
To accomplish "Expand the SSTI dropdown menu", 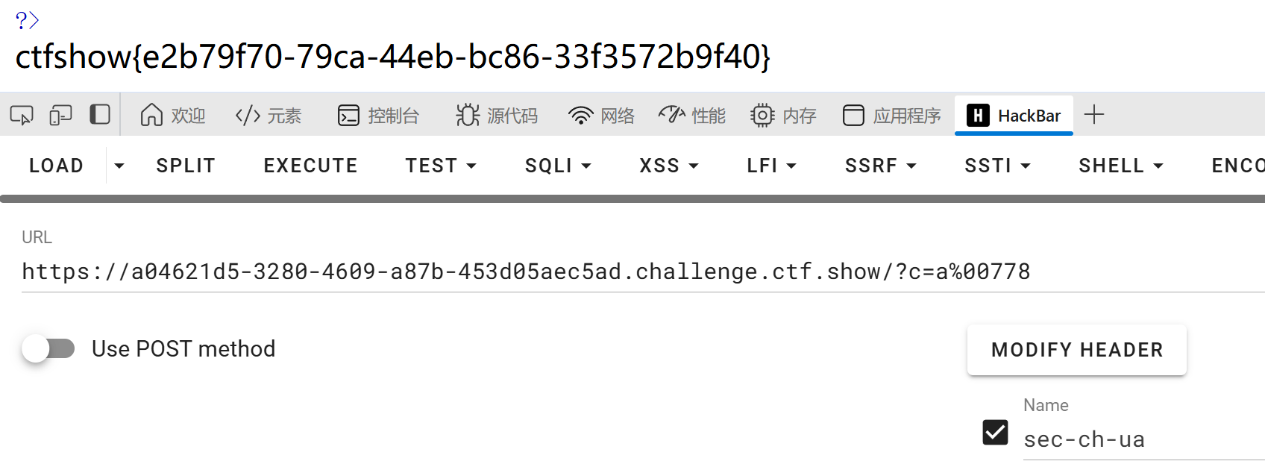I will point(997,166).
